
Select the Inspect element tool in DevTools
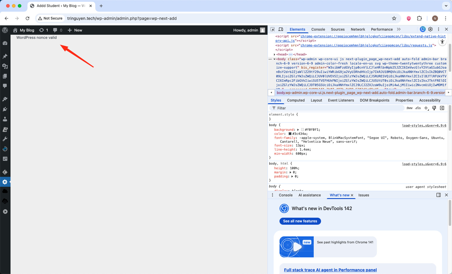[x=272, y=29]
